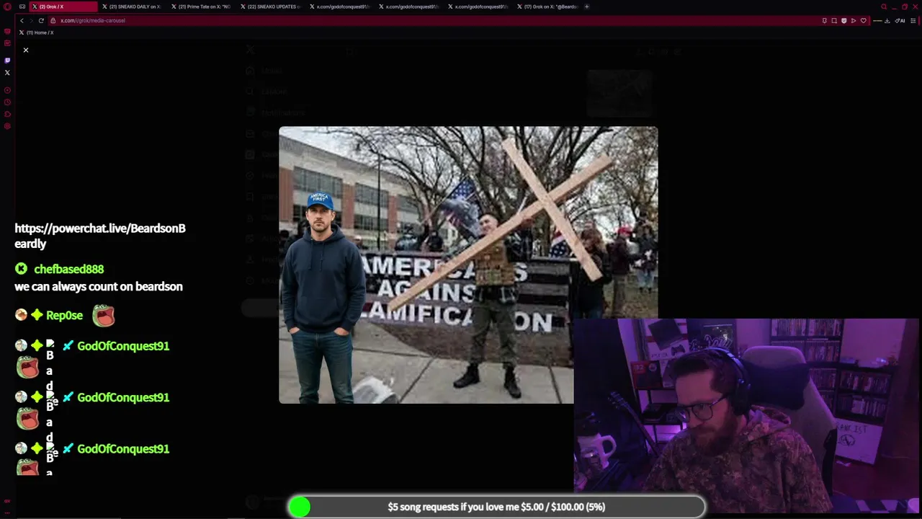Viewport: 922px width, 519px height.
Task: Click the song requests progress bar
Action: click(496, 507)
